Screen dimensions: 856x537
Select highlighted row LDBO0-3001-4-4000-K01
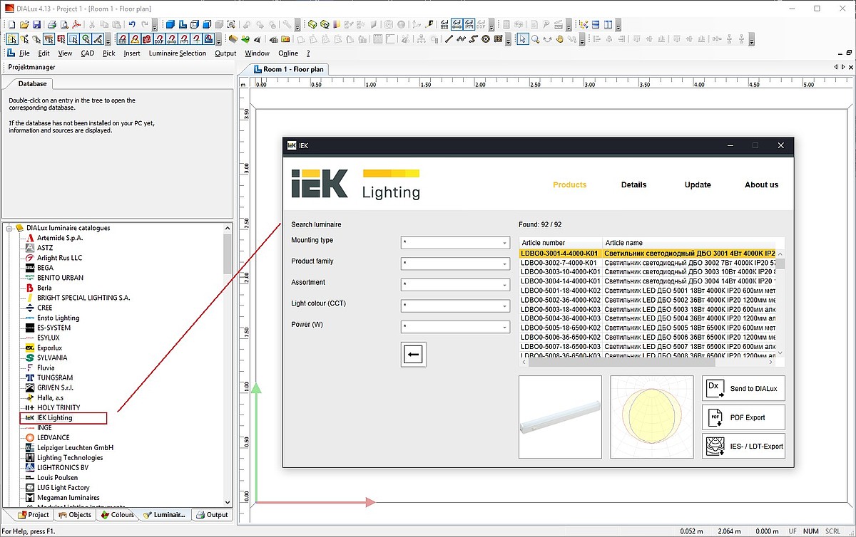tap(647, 253)
